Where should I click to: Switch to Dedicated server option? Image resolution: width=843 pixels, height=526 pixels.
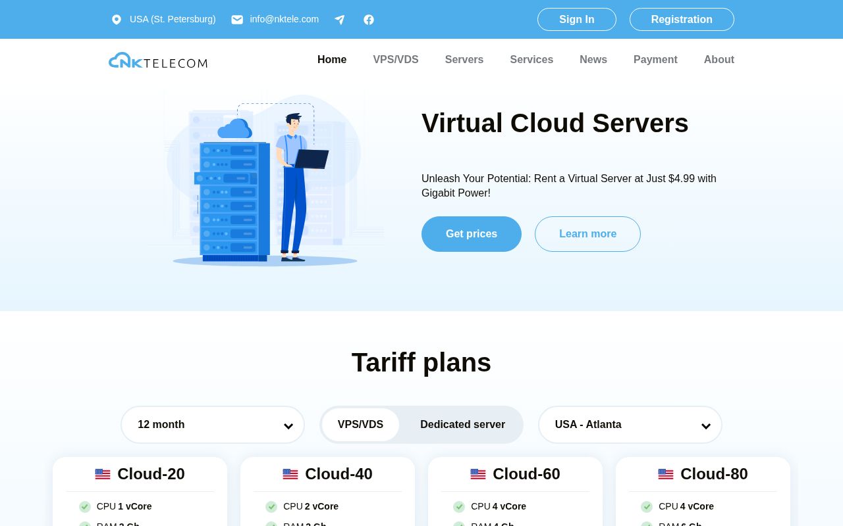[462, 425]
